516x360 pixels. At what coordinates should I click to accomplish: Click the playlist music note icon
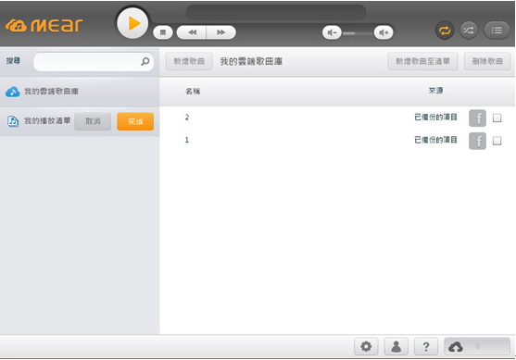tap(13, 121)
